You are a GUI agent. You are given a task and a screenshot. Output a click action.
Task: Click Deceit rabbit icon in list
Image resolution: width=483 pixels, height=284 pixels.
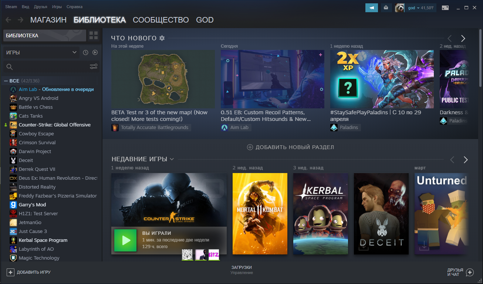pos(13,160)
